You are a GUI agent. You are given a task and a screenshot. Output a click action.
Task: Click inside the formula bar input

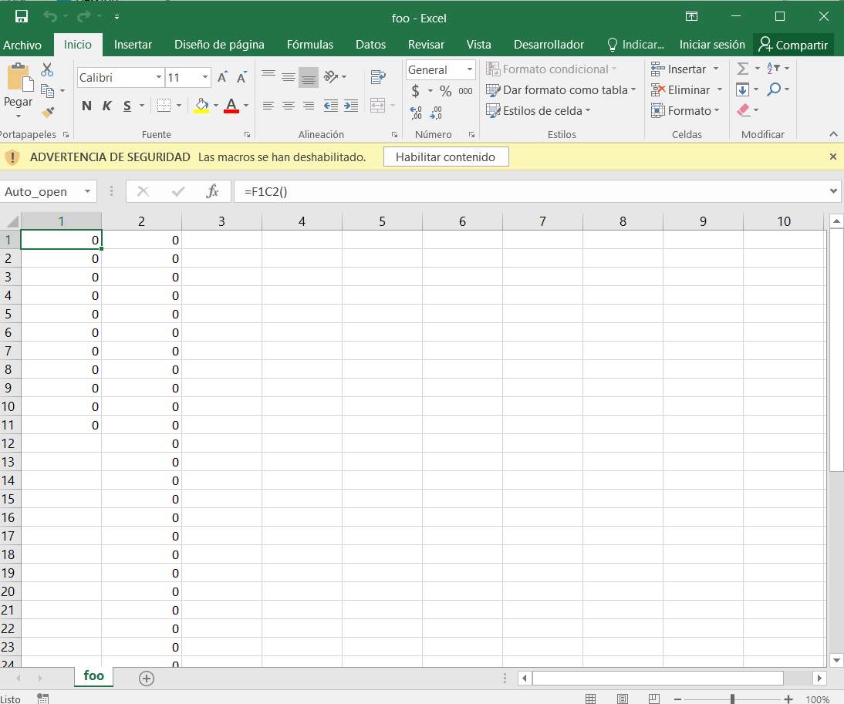532,192
